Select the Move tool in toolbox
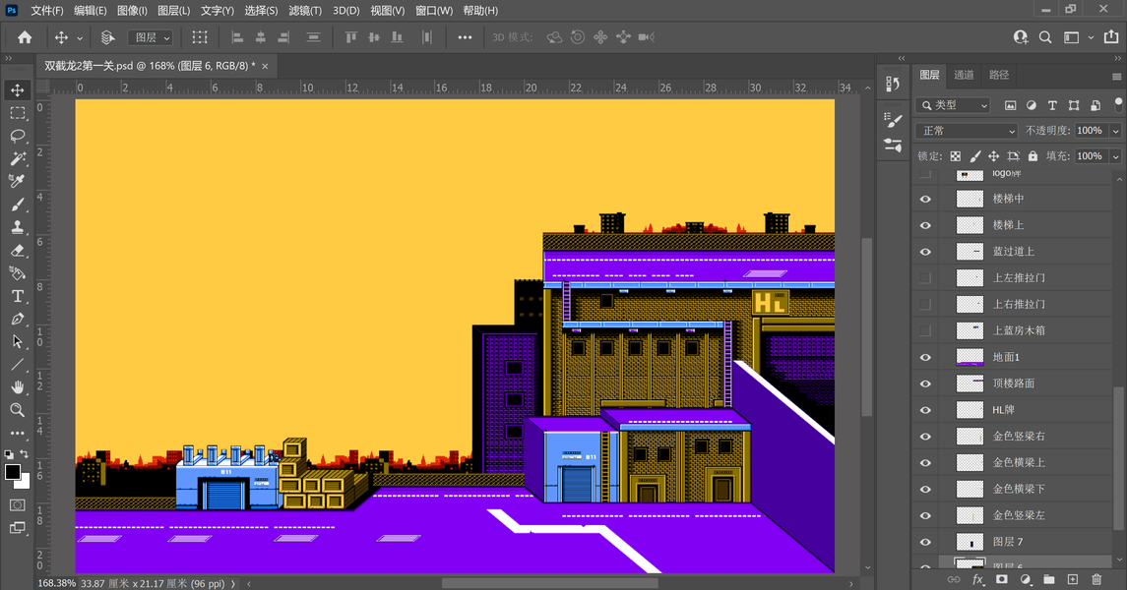This screenshot has height=590, width=1127. click(18, 89)
